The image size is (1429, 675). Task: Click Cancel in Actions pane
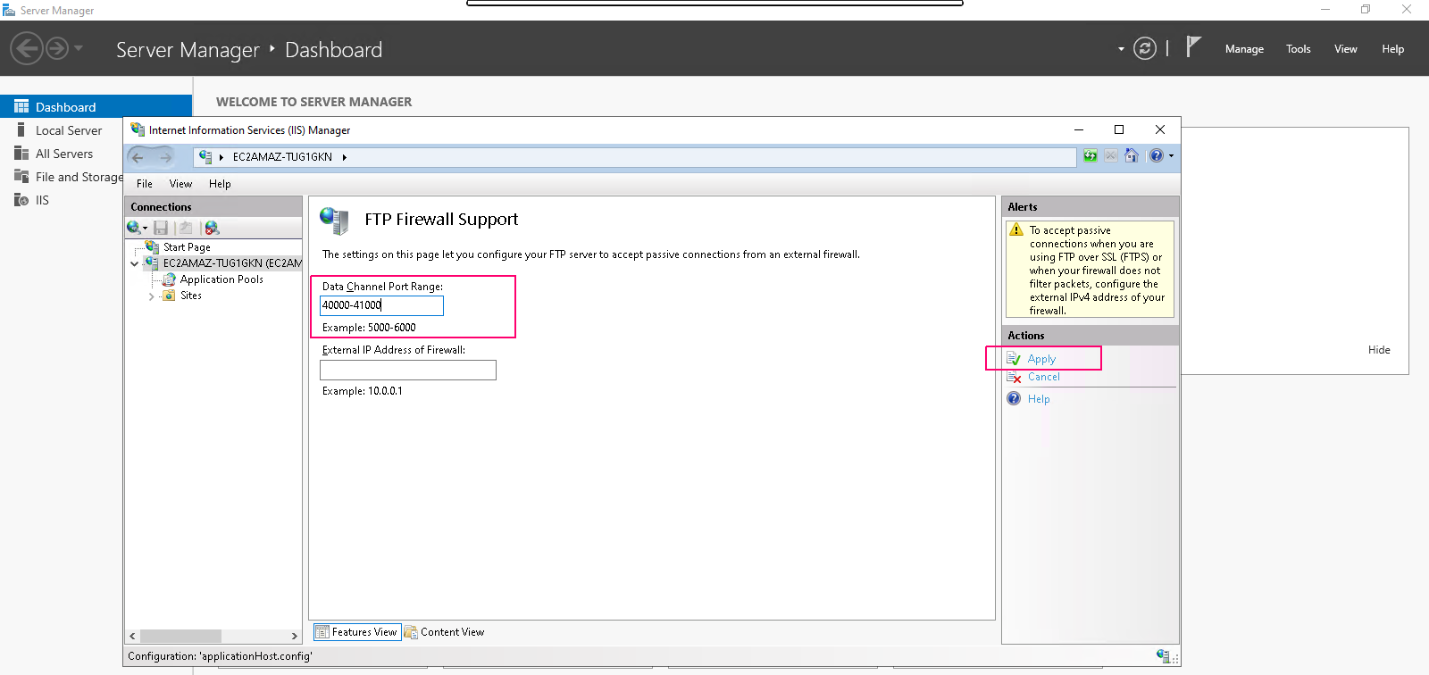click(x=1043, y=377)
